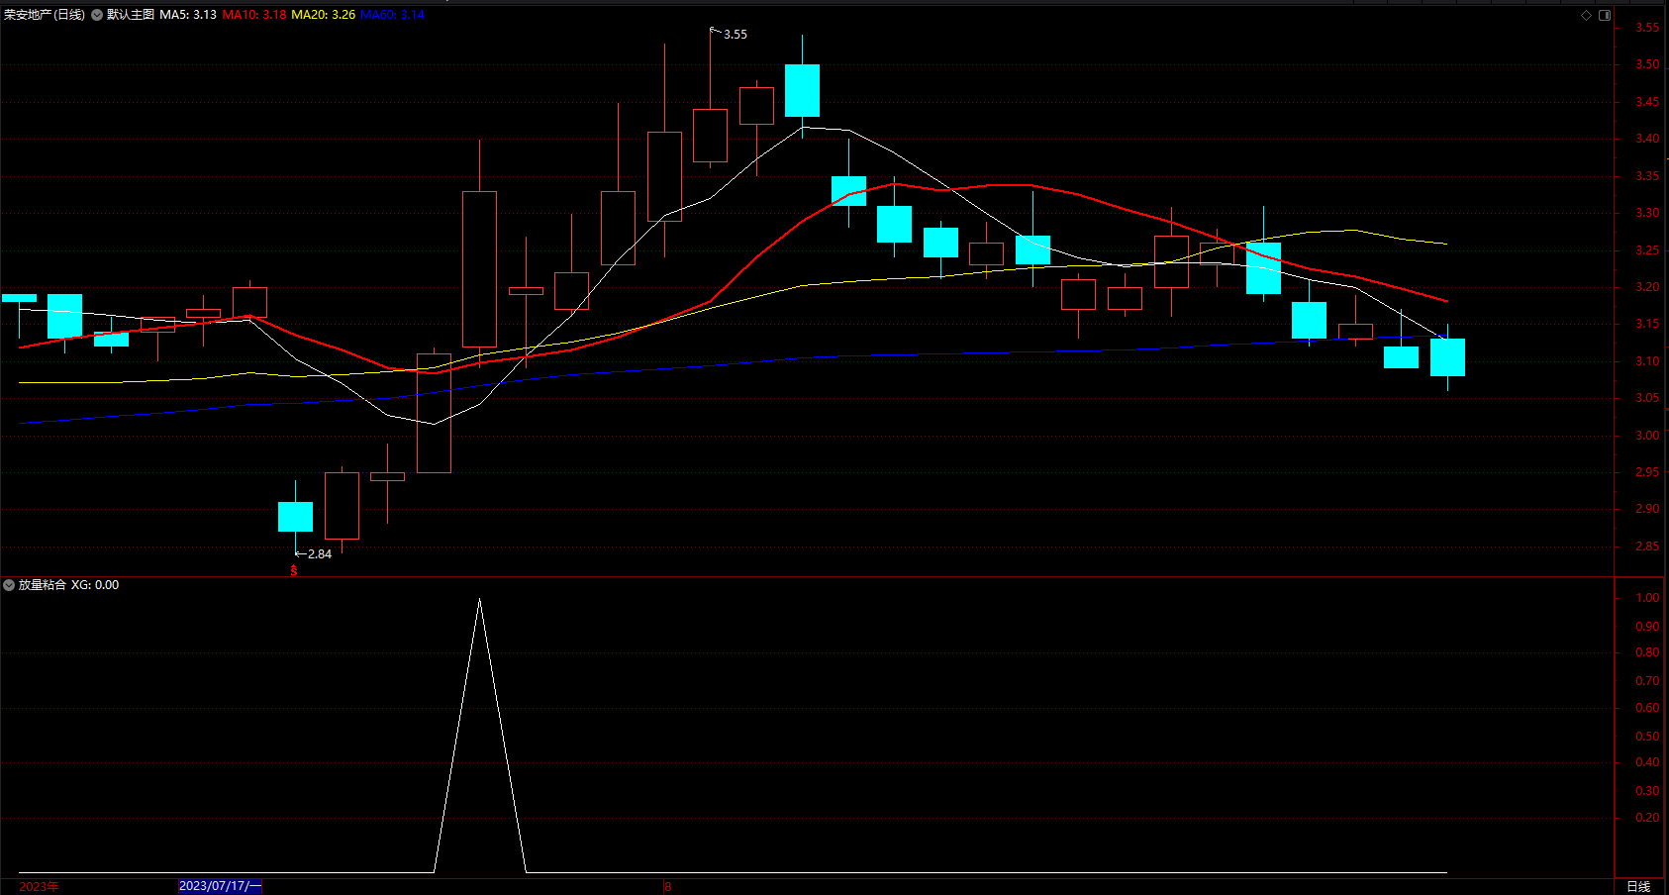Select the red MA10: 3.18 label

pyautogui.click(x=254, y=15)
